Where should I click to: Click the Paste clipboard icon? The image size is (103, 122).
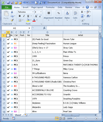6,13
